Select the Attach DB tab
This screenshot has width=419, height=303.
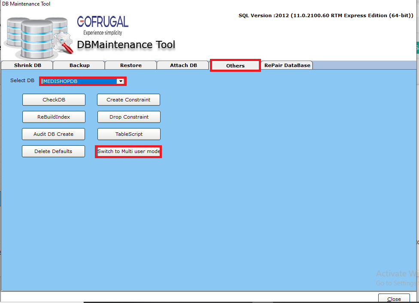coord(183,65)
